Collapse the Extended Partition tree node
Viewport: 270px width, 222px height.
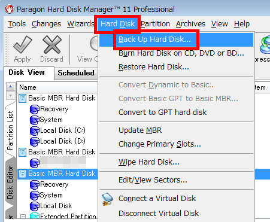(x=23, y=217)
